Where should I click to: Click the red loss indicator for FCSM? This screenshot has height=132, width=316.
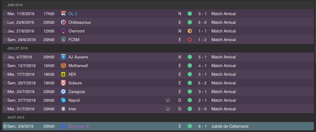click(x=190, y=40)
